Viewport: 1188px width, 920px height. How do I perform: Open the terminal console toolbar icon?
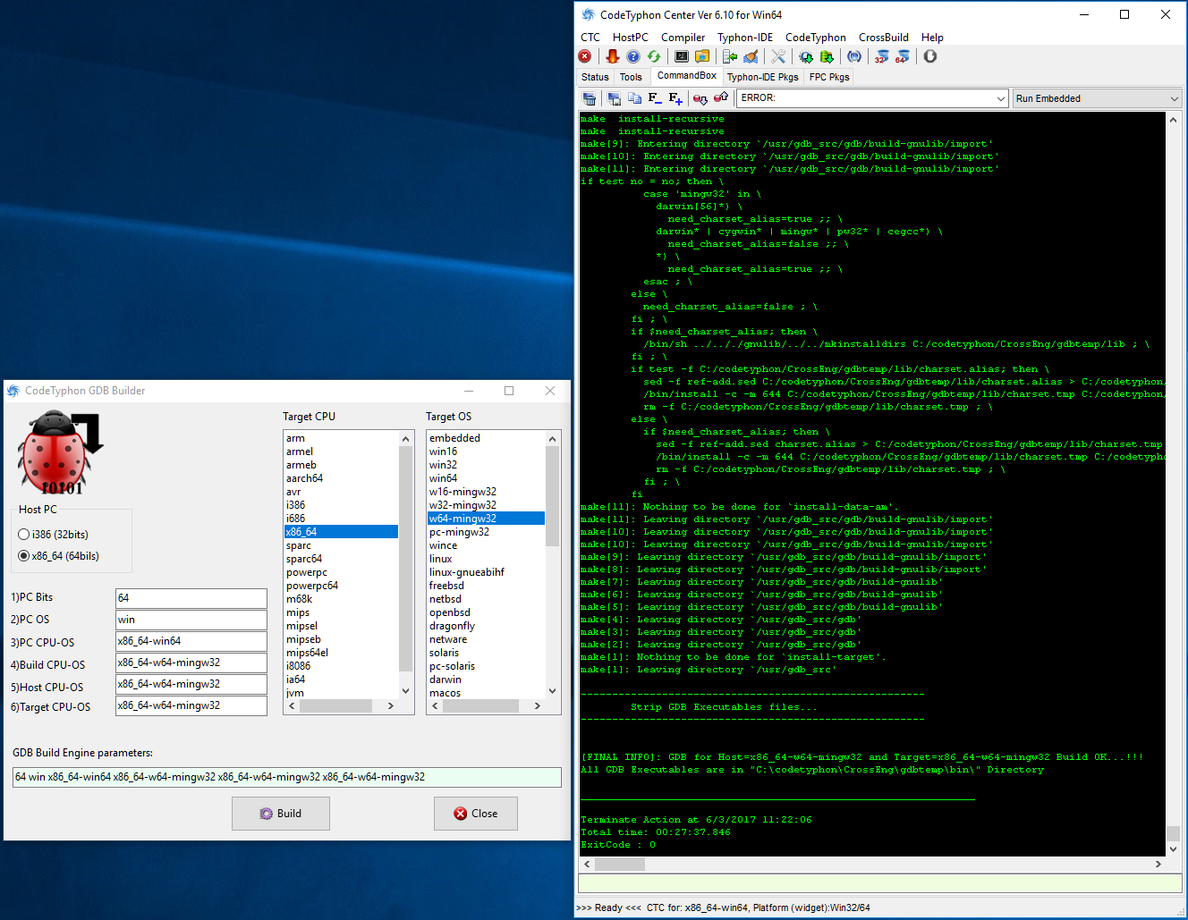tap(682, 56)
